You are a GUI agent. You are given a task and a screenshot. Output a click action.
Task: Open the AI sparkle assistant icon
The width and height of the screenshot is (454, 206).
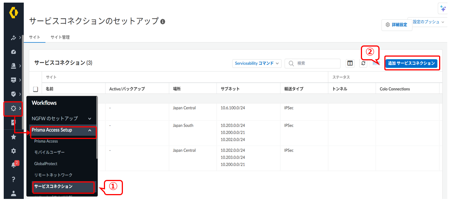click(443, 9)
